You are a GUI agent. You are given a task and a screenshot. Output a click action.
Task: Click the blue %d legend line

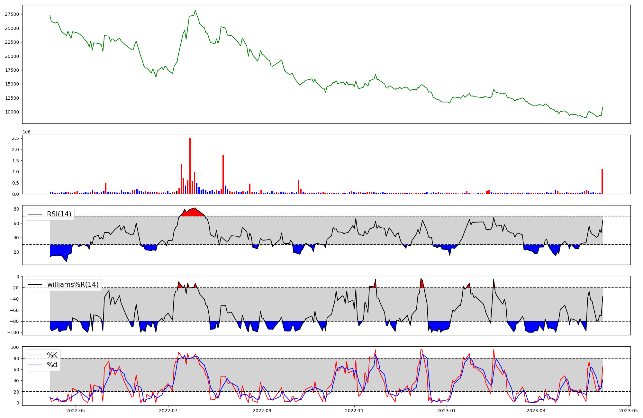click(35, 365)
